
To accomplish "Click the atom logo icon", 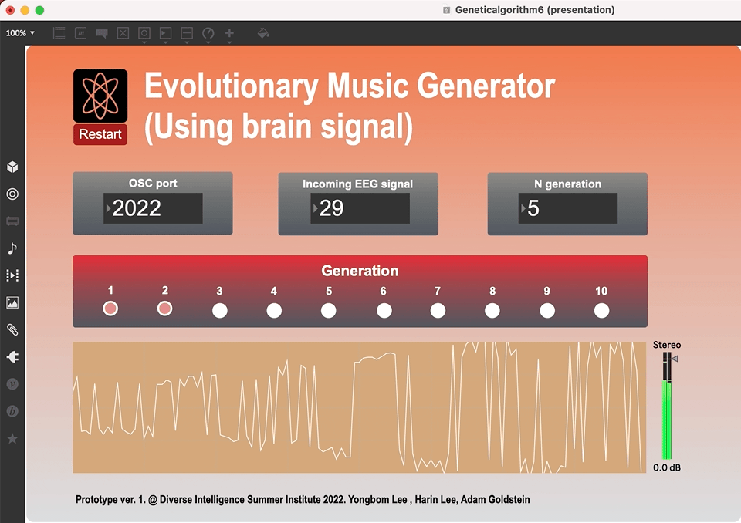I will 100,95.
